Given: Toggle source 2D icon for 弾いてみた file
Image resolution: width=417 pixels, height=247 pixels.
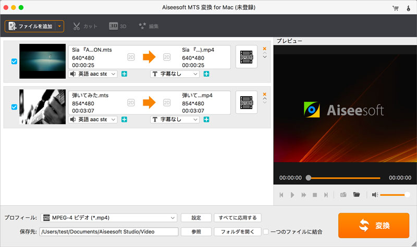Looking at the screenshot, I should (x=131, y=102).
